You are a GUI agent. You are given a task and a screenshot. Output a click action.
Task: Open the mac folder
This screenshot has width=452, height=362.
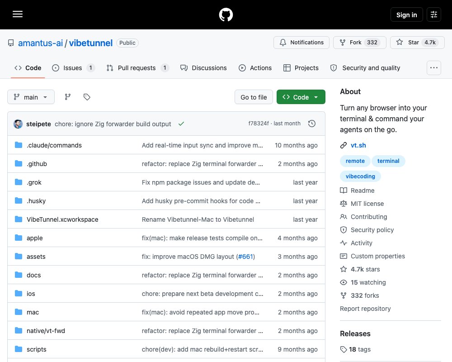33,312
